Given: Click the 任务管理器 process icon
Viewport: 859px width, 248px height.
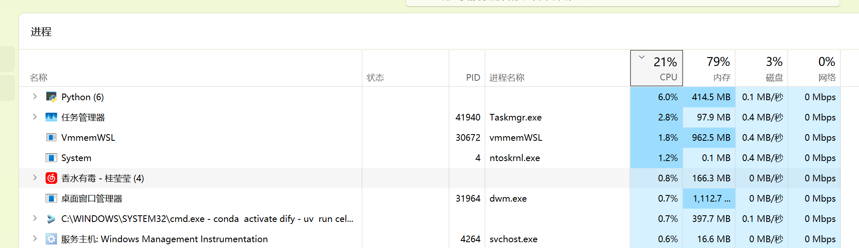Looking at the screenshot, I should (51, 117).
